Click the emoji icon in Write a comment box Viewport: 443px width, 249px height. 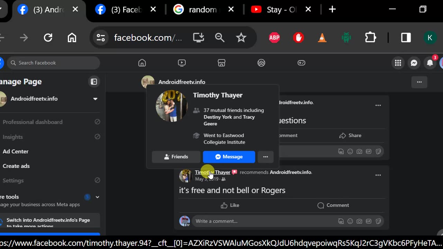coord(350,221)
